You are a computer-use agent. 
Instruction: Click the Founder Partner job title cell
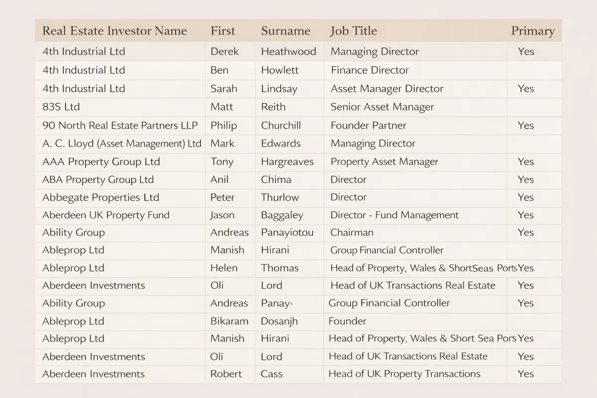point(368,125)
